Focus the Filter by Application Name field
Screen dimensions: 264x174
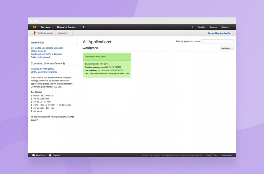pos(217,42)
